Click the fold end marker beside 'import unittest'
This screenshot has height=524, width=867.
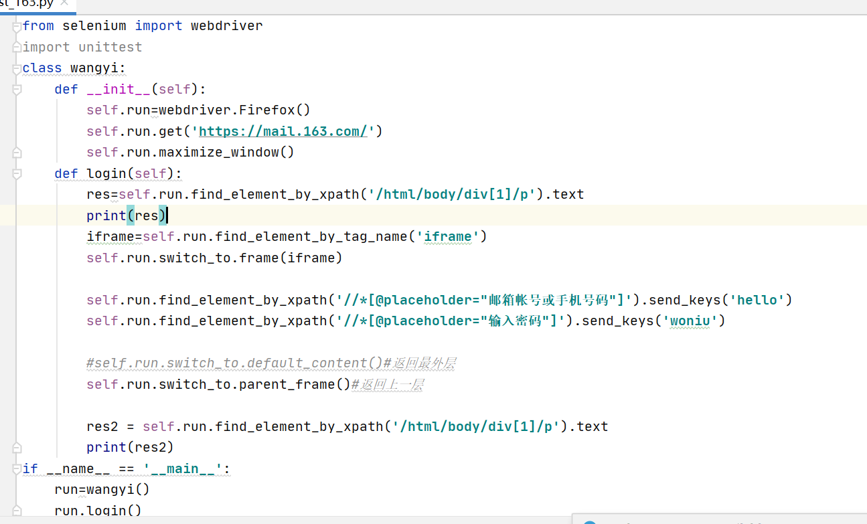click(x=17, y=48)
